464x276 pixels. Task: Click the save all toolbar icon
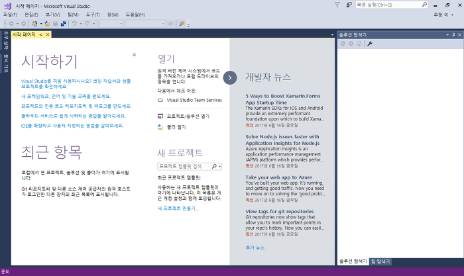click(x=64, y=24)
